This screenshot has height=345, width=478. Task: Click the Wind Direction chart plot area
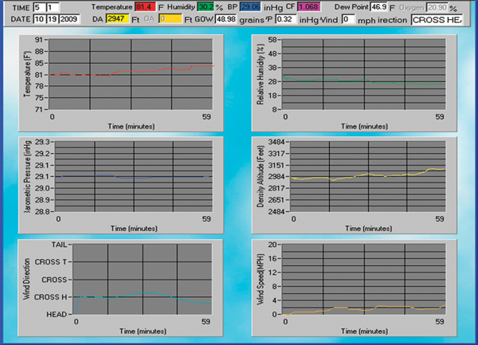click(x=143, y=280)
